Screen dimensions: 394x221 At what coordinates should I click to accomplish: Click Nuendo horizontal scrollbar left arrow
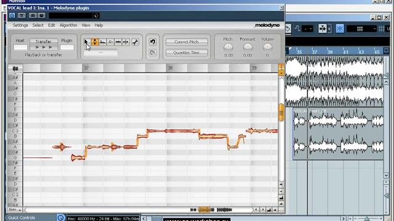point(143,219)
